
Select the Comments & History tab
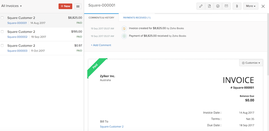pos(101,18)
